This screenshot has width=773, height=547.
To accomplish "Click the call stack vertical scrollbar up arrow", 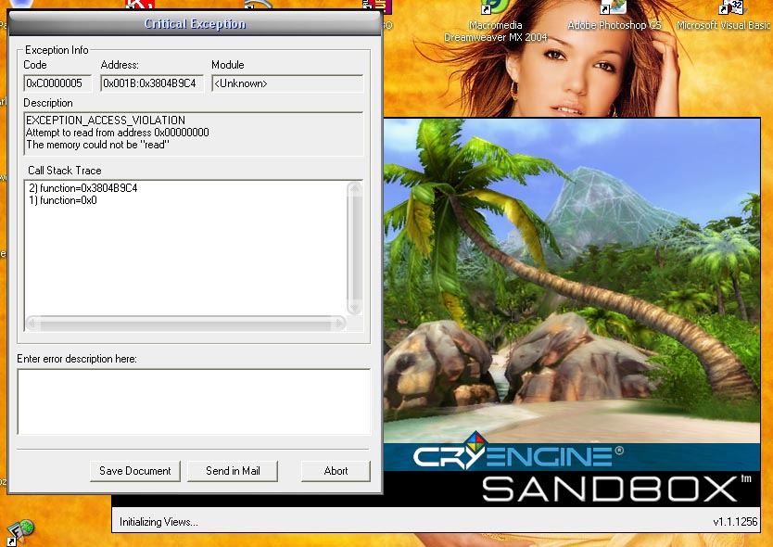I will [x=354, y=188].
